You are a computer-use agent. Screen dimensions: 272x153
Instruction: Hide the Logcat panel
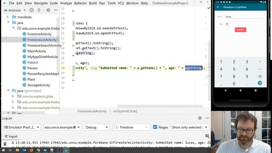click(x=207, y=118)
